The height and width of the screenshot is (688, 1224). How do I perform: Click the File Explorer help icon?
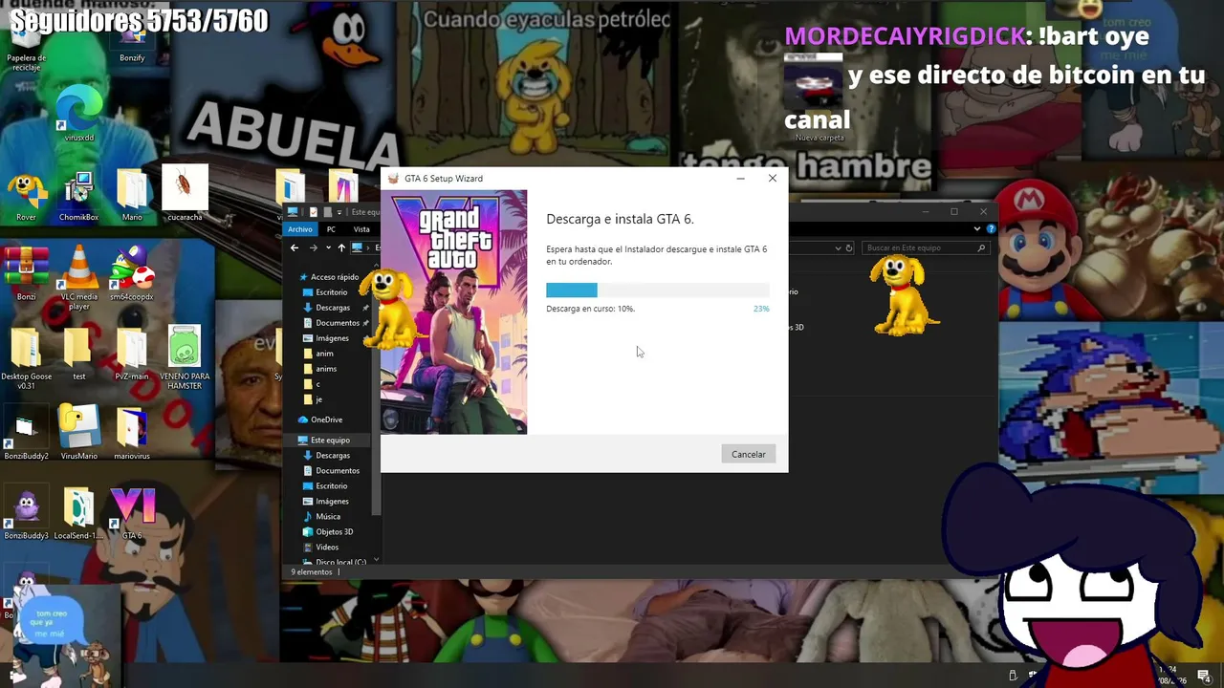click(991, 229)
